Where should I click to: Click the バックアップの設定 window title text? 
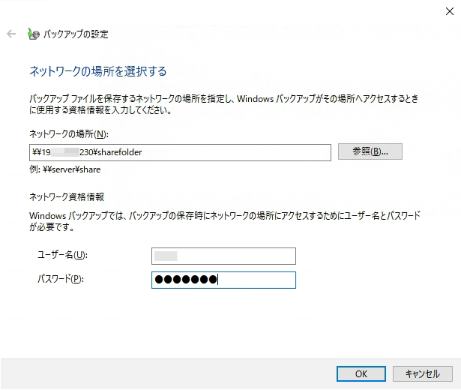[76, 34]
